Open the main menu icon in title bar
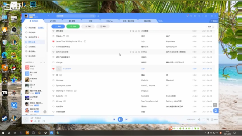Image resolution: width=242 pixels, height=136 pixels. [199, 16]
